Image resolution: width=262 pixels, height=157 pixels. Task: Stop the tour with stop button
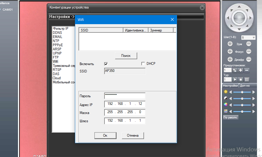(241, 80)
